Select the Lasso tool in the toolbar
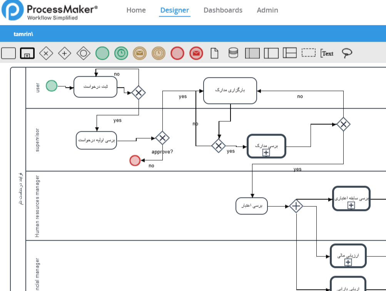 (x=347, y=53)
